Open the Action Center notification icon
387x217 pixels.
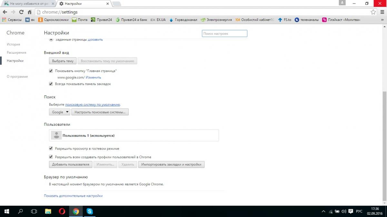click(x=350, y=212)
